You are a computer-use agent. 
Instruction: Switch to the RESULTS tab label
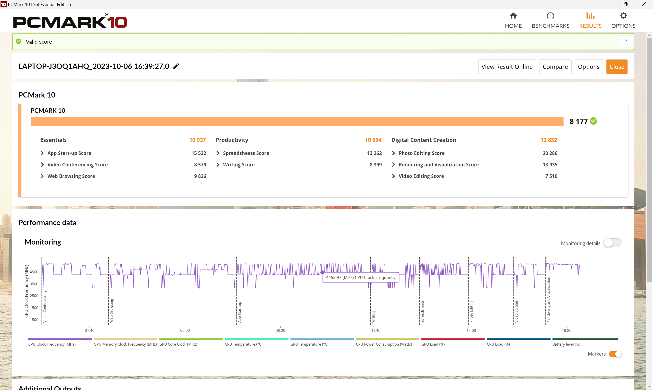(590, 26)
